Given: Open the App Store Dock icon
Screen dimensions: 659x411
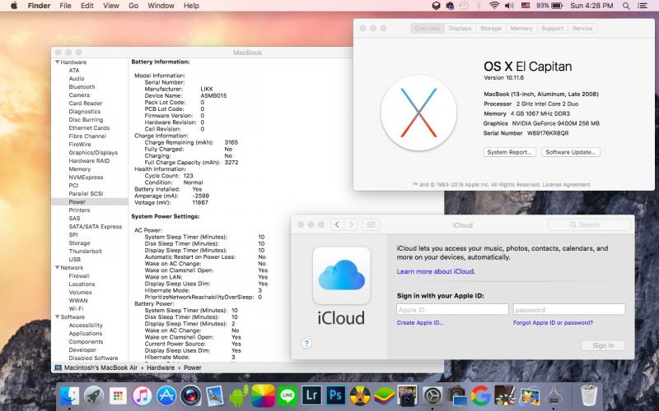Looking at the screenshot, I should coord(166,395).
